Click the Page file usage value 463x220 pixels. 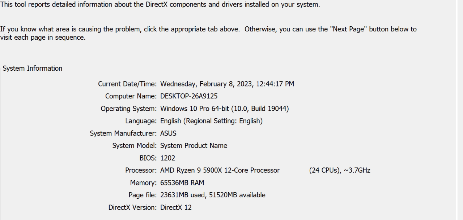pos(213,195)
